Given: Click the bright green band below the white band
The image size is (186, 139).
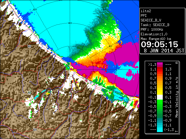Looking at the screenshot, I should (160, 102).
